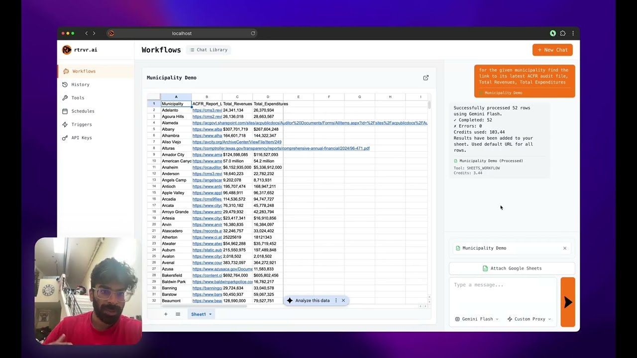Viewport: 637px width, 358px height.
Task: Click the orange send arrow button
Action: [x=568, y=302]
